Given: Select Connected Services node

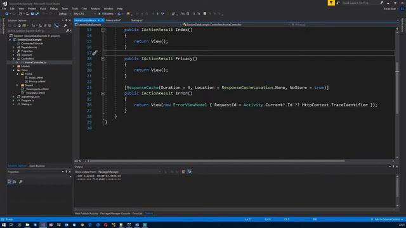Looking at the screenshot, I should [x=32, y=44].
